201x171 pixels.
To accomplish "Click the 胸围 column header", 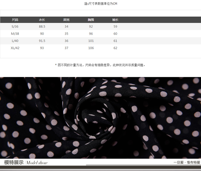I will (x=91, y=20).
